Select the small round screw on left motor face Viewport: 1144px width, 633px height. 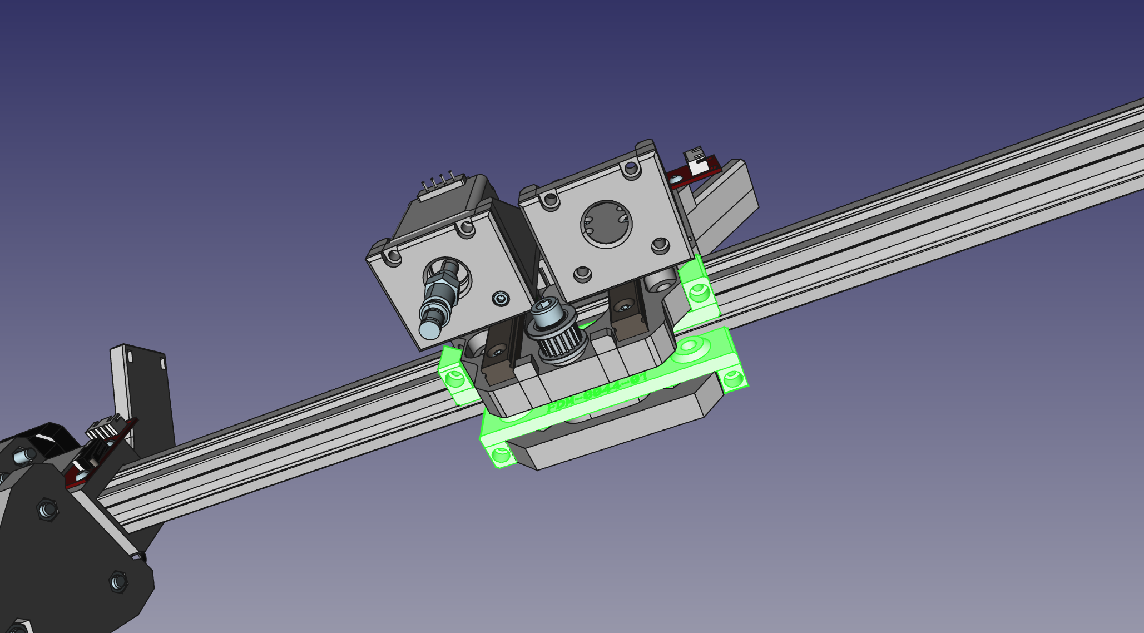502,299
